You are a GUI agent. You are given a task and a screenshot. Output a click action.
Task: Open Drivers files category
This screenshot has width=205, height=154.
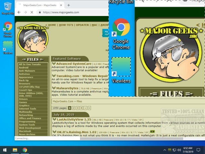pos(33,99)
